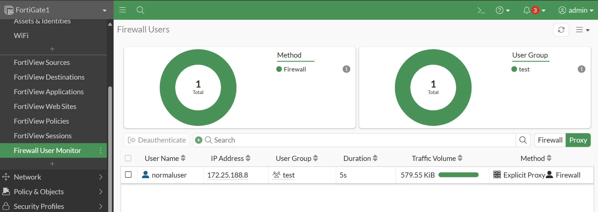
Task: Click the 172.25.188.8 IP address link
Action: 227,175
